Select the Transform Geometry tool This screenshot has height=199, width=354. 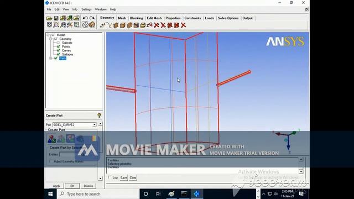tap(143, 25)
